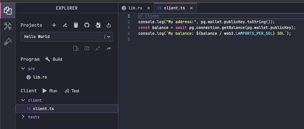Rename project using the pencil icon
304x129 pixels.
(x=65, y=25)
